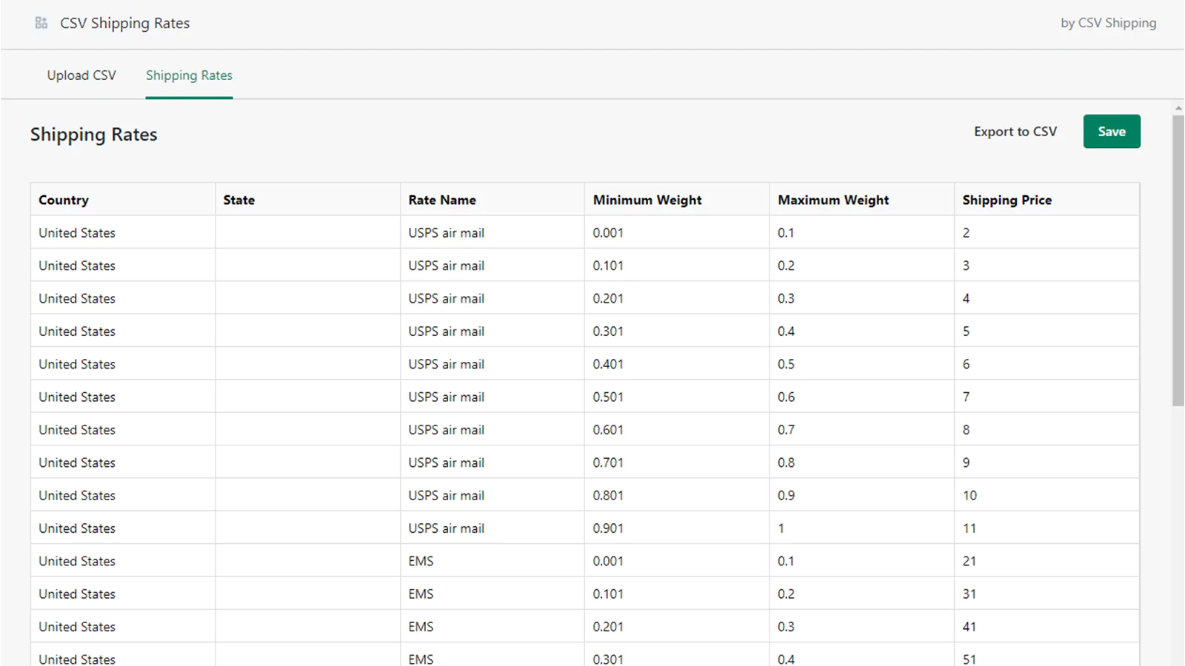Click the scrollbar up arrow
The width and height of the screenshot is (1185, 666).
[x=1178, y=108]
